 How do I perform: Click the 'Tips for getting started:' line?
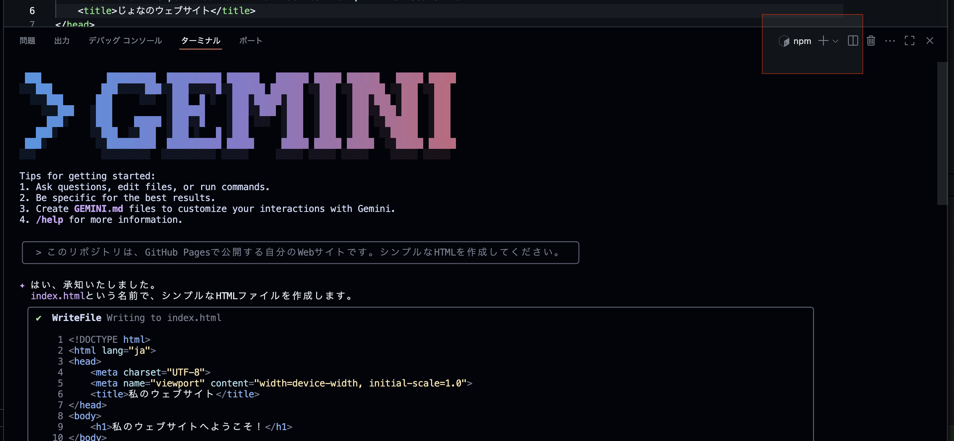point(87,176)
